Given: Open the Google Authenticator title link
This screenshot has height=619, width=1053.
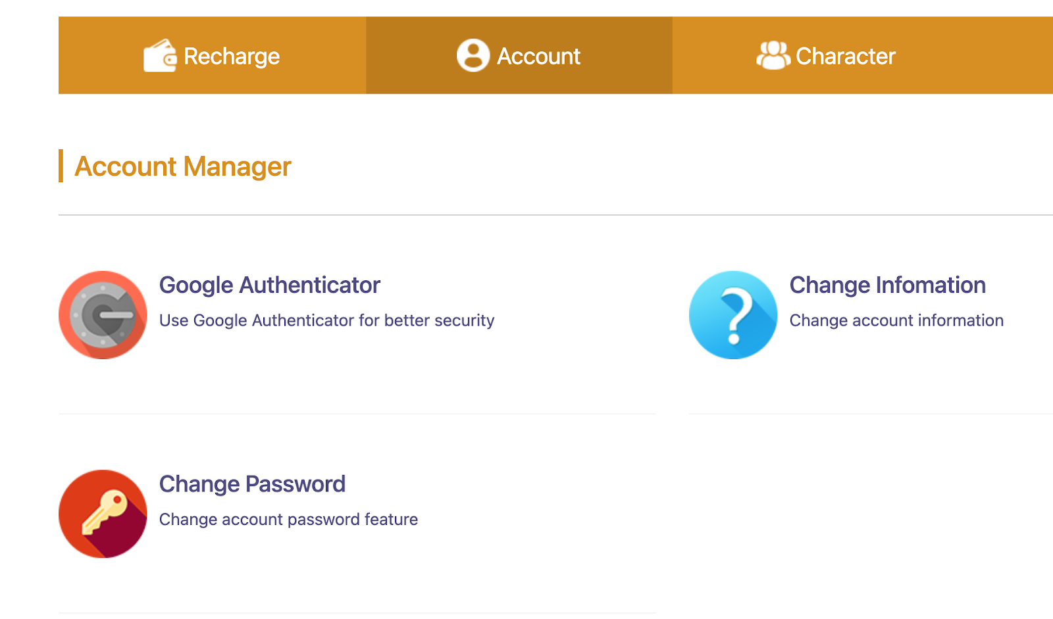Looking at the screenshot, I should [x=270, y=285].
